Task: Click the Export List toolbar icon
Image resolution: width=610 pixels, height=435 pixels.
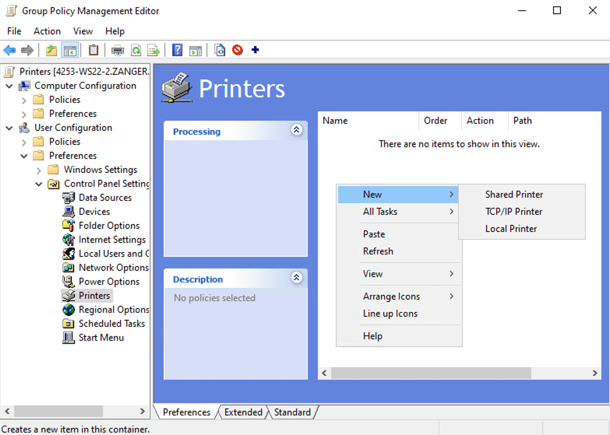Action: [153, 50]
